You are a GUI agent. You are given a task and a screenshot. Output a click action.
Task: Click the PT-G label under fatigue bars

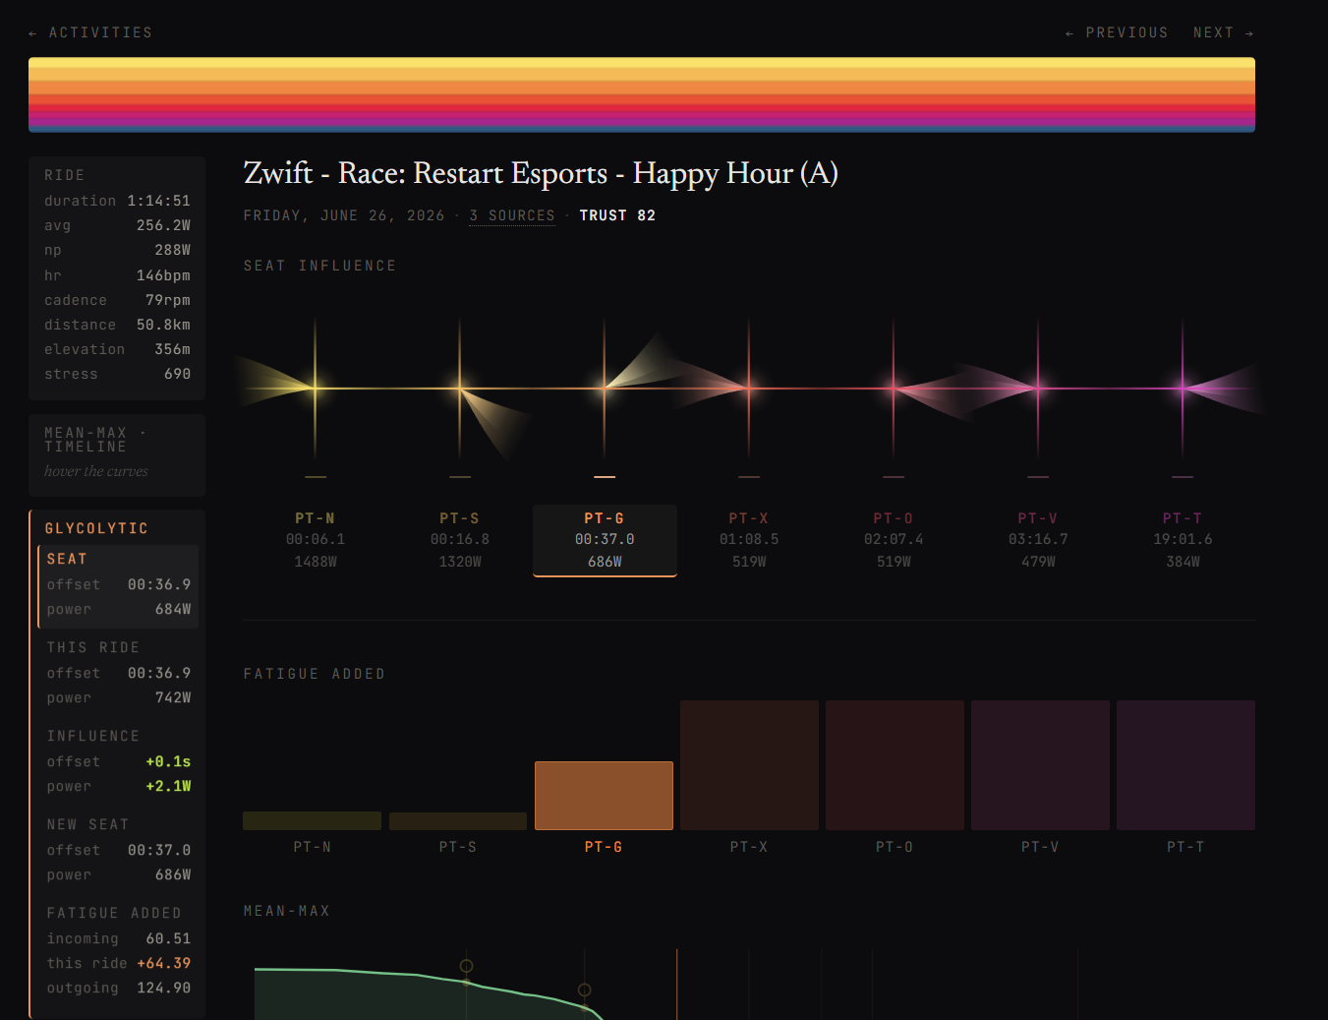pyautogui.click(x=604, y=847)
